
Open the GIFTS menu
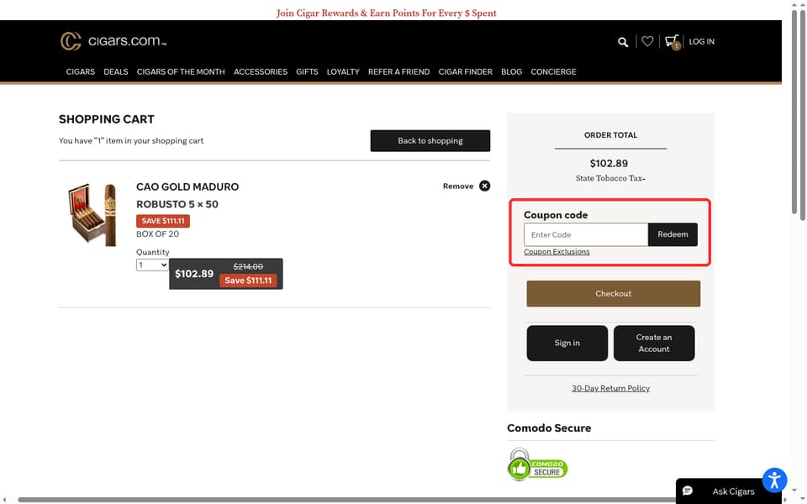tap(307, 72)
